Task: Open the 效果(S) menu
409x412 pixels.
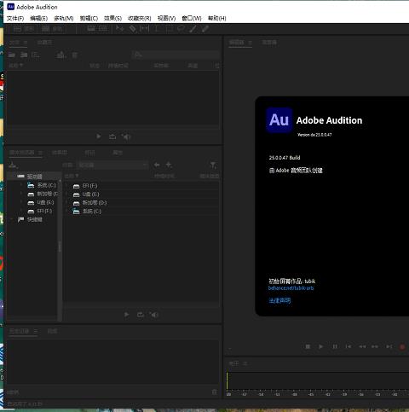Action: [x=112, y=19]
